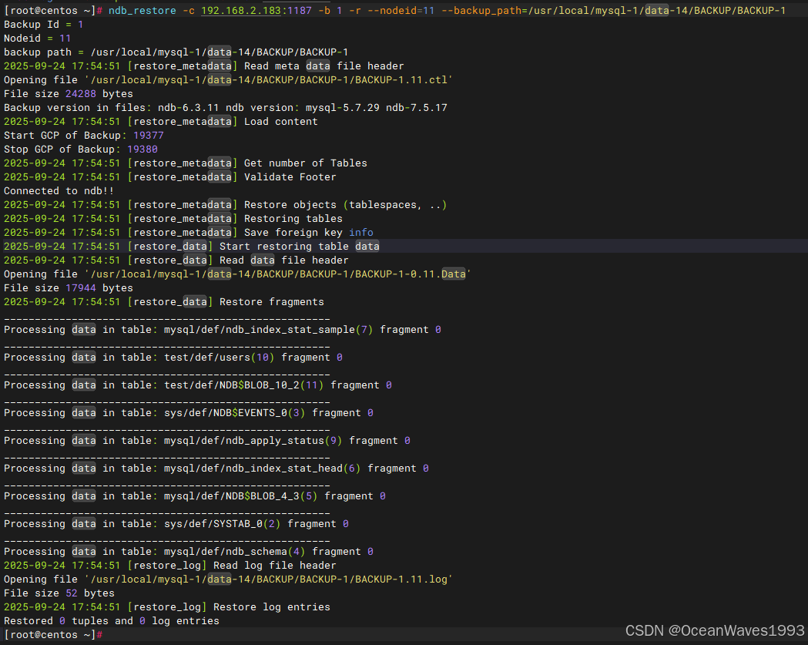Image resolution: width=808 pixels, height=645 pixels.
Task: Click the 'Load content' log line
Action: [x=161, y=122]
